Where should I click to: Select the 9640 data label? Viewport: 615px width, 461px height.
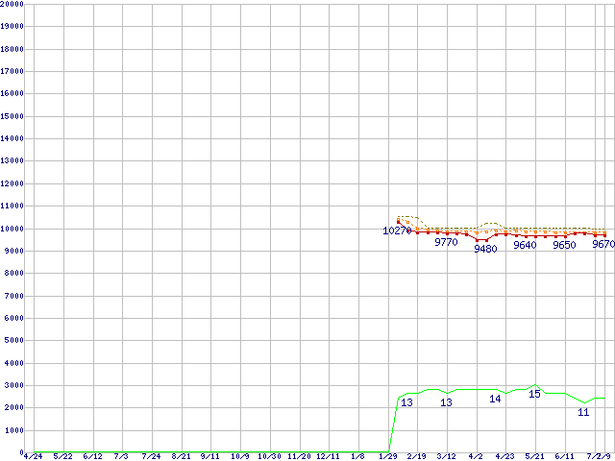click(525, 245)
